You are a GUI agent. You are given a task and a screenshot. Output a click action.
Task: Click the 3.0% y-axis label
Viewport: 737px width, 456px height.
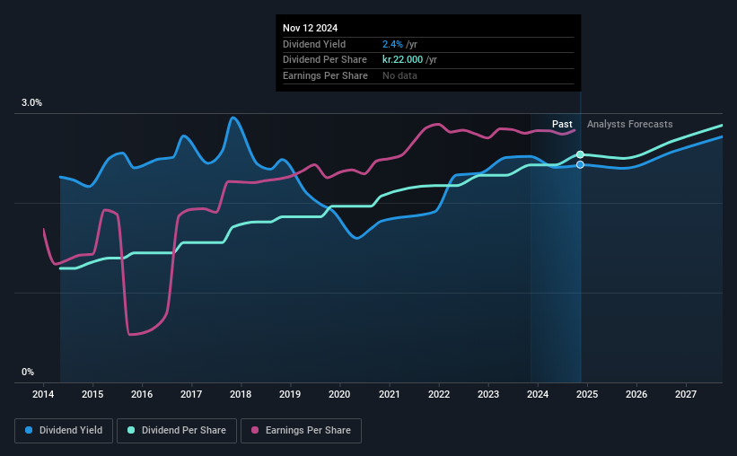pyautogui.click(x=31, y=102)
